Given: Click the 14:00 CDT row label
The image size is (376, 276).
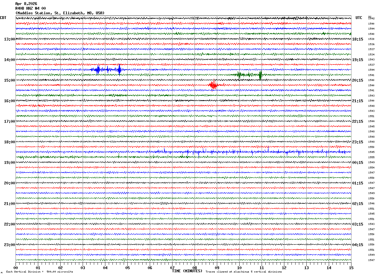Looking at the screenshot, I should (x=9, y=59).
